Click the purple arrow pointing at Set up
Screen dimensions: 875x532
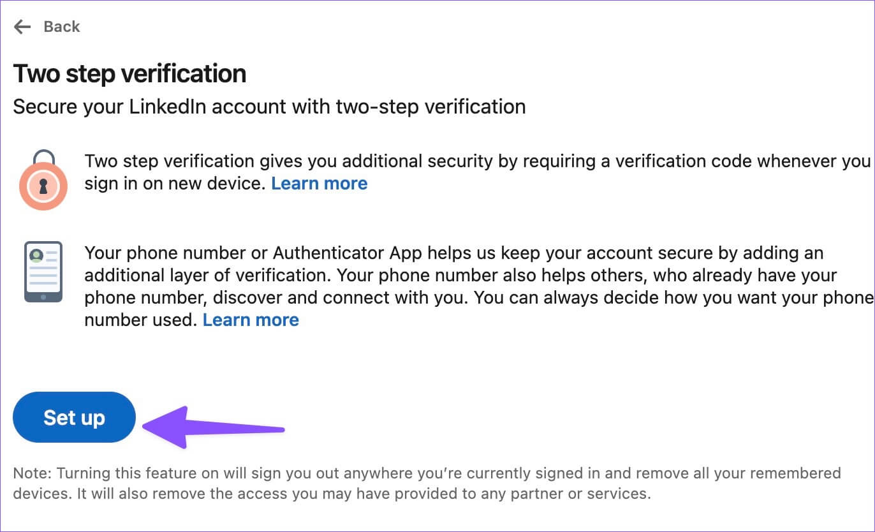[214, 427]
